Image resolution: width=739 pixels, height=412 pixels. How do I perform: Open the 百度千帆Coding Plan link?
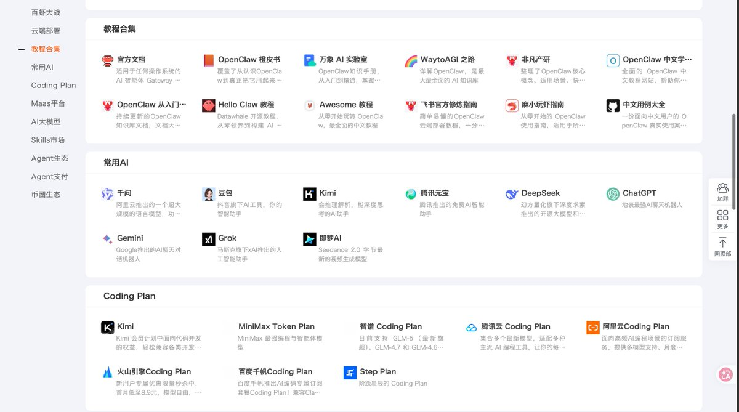click(x=275, y=372)
